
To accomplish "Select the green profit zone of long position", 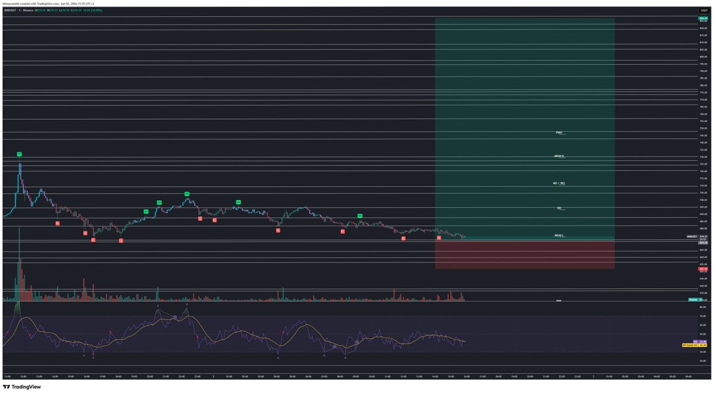I will pyautogui.click(x=525, y=129).
